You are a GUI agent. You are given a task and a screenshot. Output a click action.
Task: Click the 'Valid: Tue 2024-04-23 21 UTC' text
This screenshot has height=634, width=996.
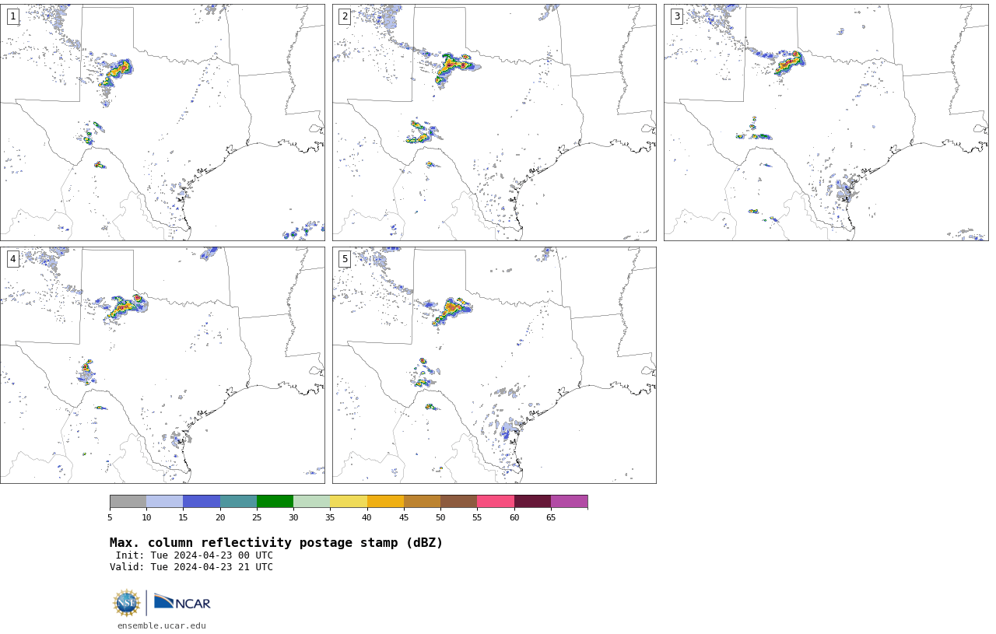click(191, 567)
